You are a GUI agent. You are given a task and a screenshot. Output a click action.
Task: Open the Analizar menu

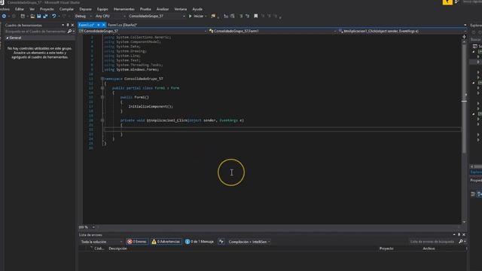pos(163,9)
